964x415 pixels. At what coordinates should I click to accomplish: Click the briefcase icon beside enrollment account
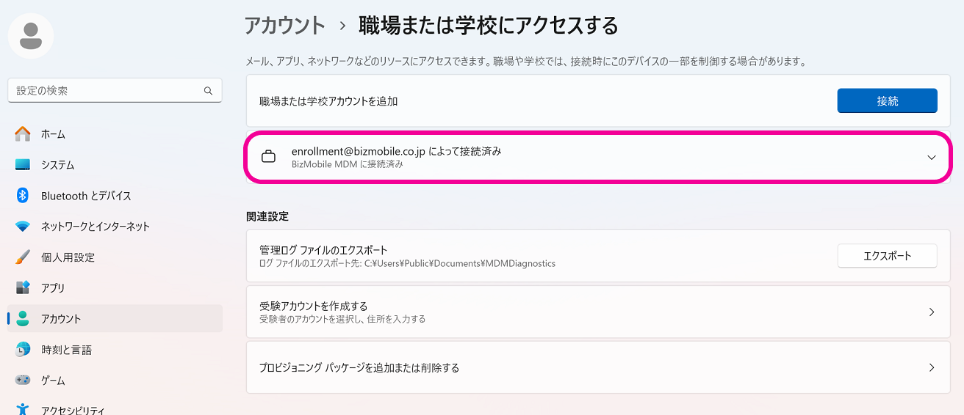[x=269, y=157]
